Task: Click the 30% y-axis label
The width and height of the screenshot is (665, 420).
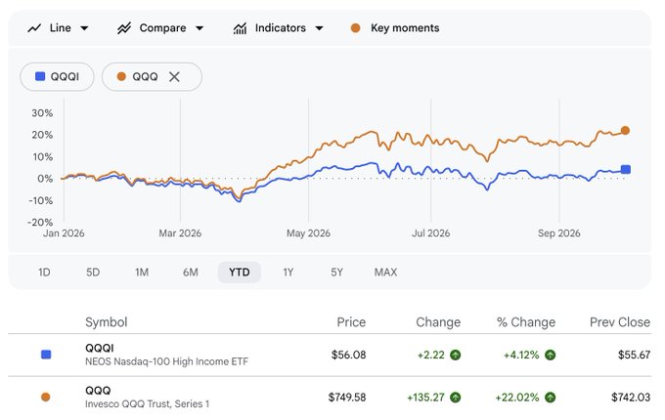Action: 42,113
